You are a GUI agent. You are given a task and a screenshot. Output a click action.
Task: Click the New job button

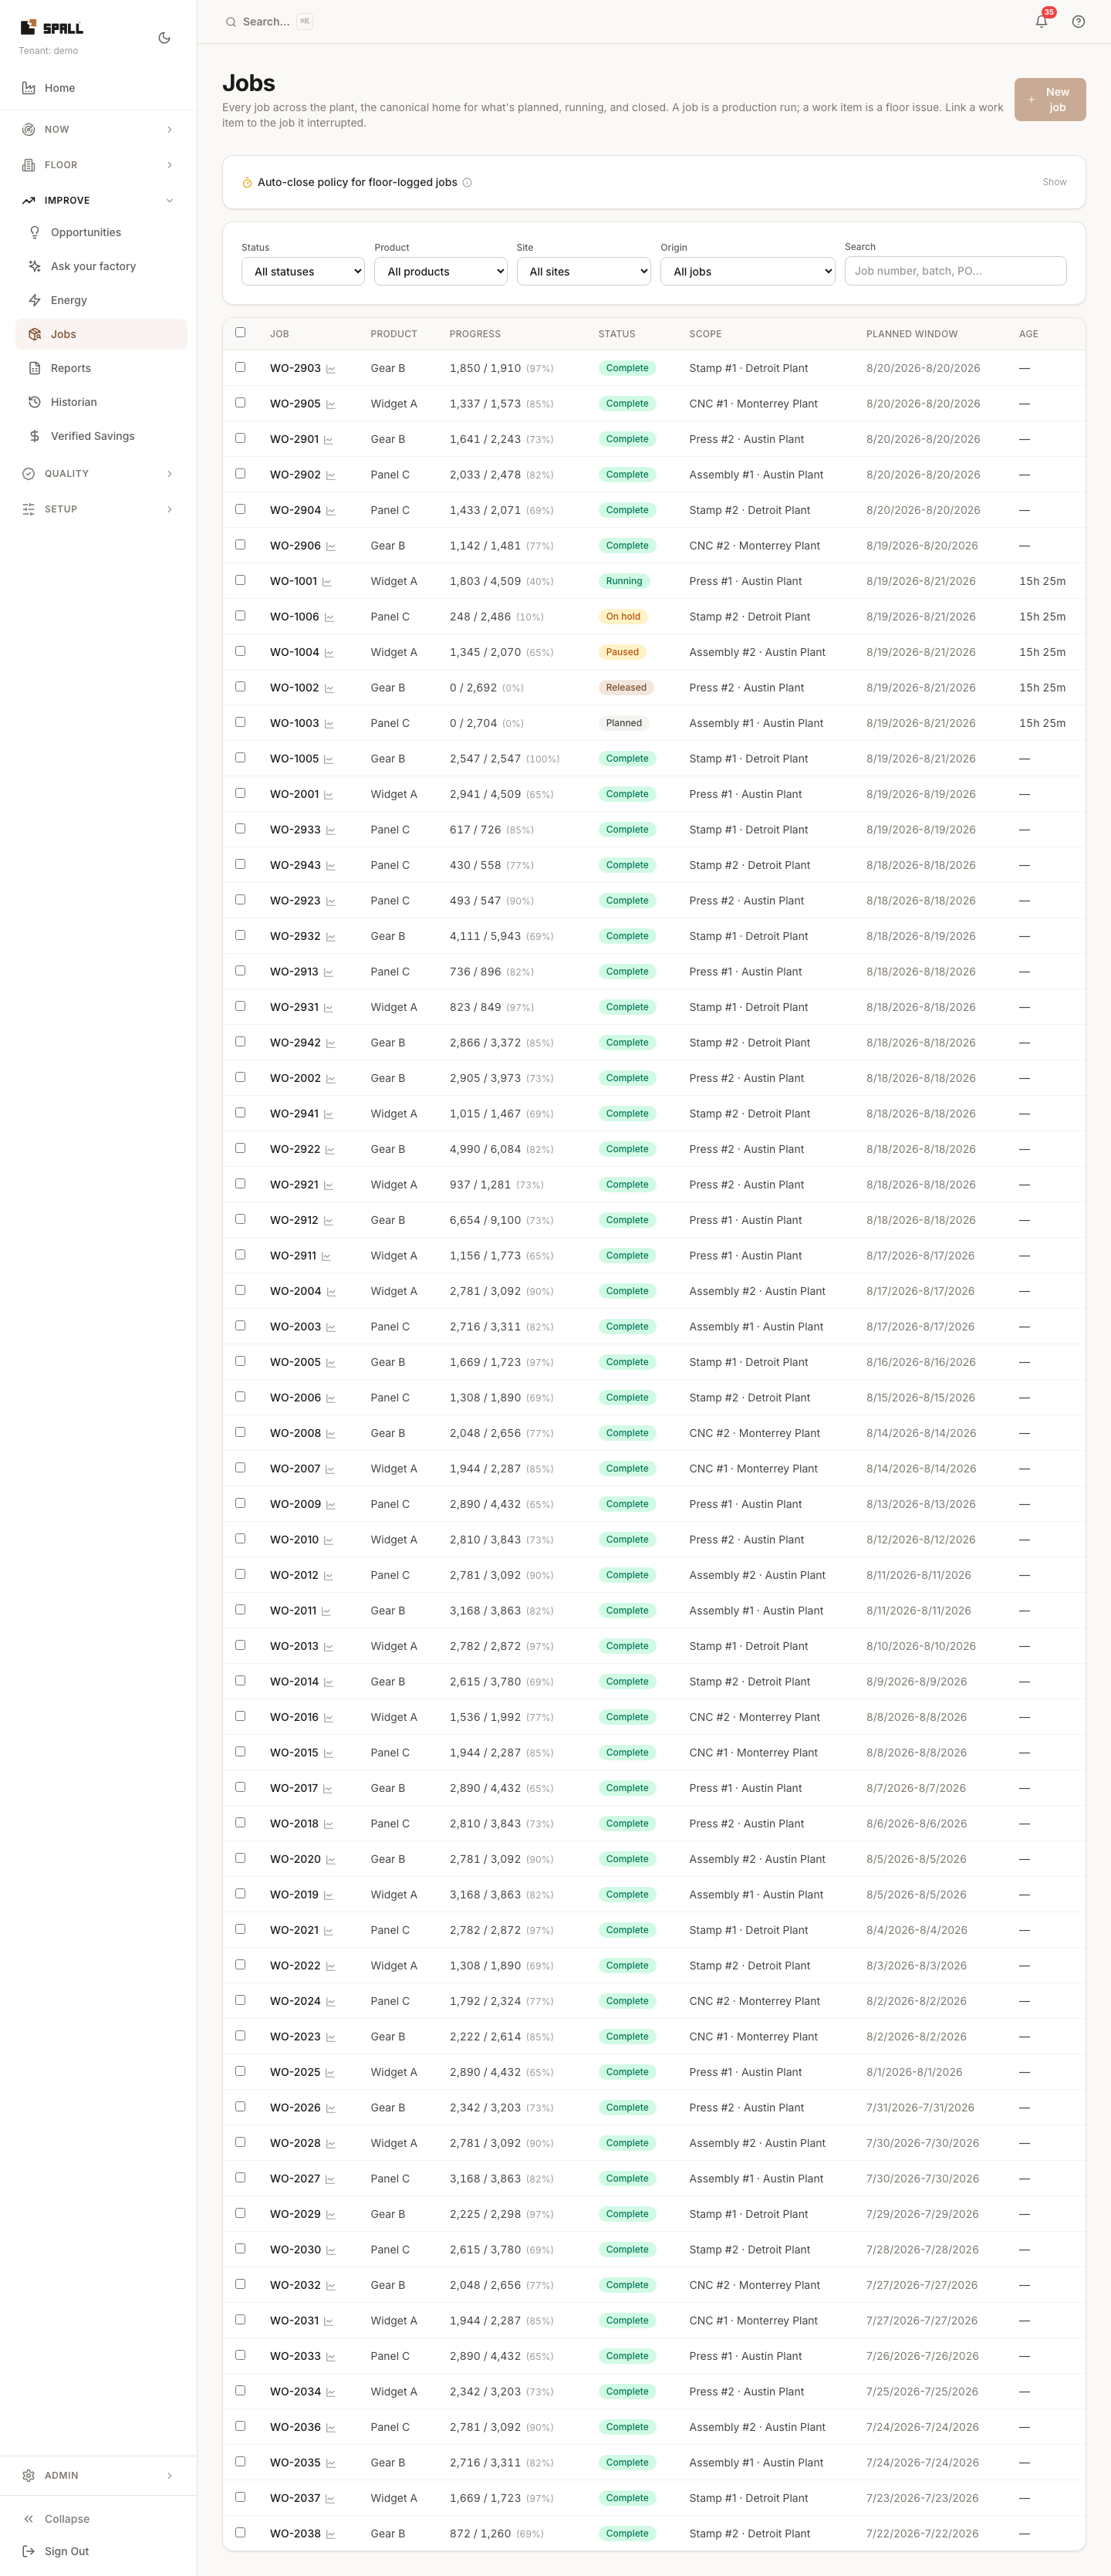coord(1049,100)
